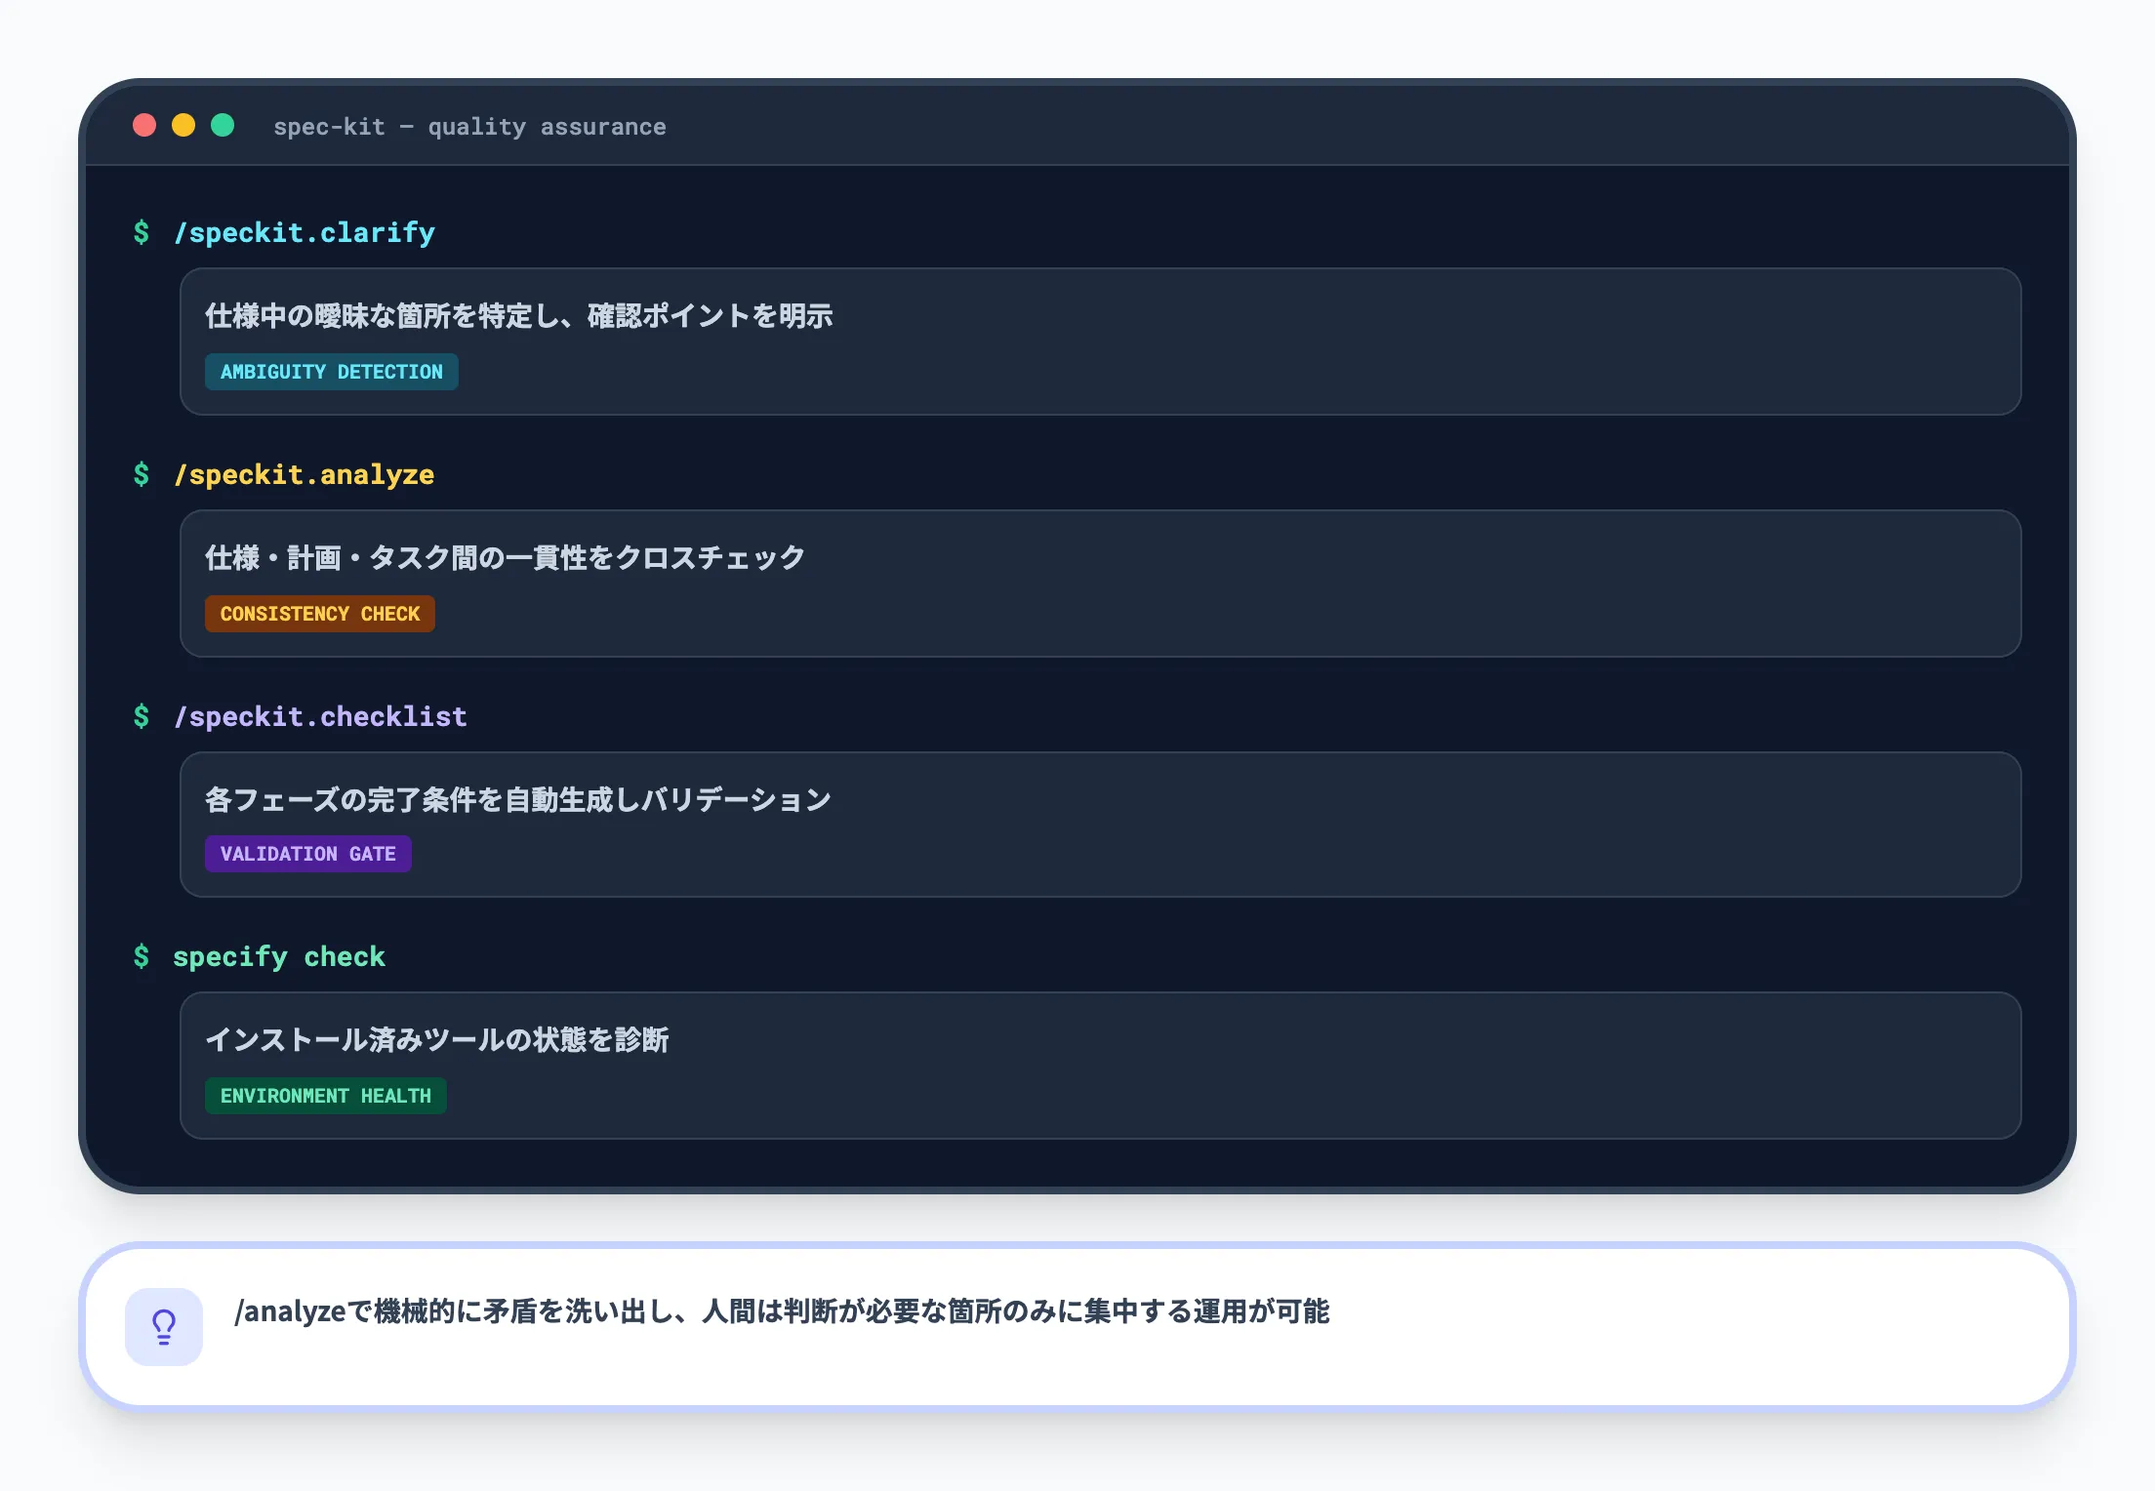The height and width of the screenshot is (1491, 2155).
Task: Open the /speckit.analyze command
Action: click(304, 475)
